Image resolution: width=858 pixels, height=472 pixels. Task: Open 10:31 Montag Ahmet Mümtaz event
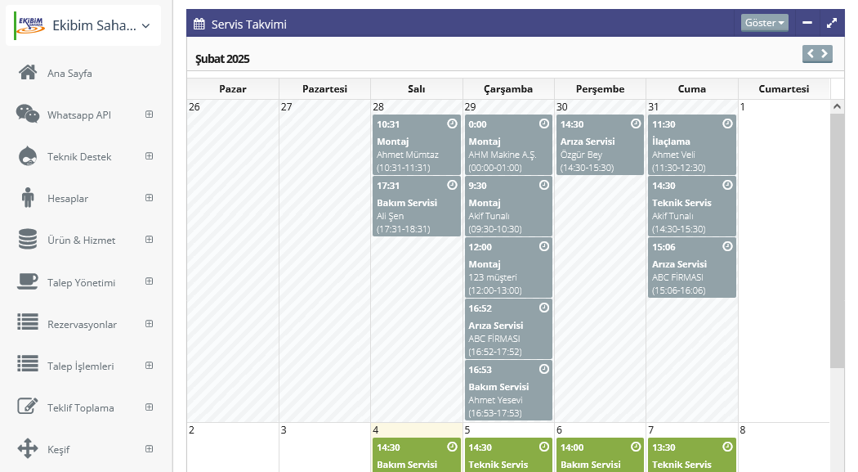point(416,145)
